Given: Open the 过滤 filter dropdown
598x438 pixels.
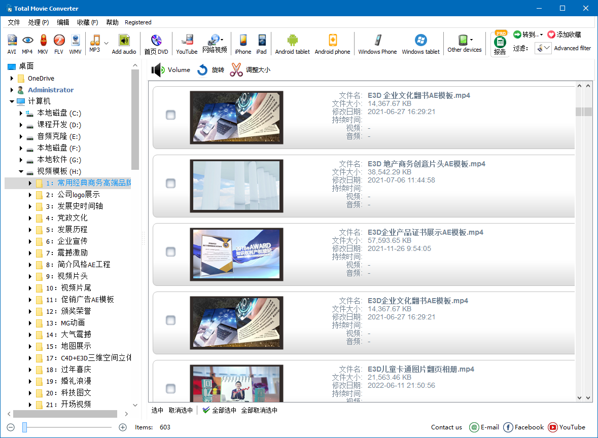Looking at the screenshot, I should pyautogui.click(x=543, y=48).
